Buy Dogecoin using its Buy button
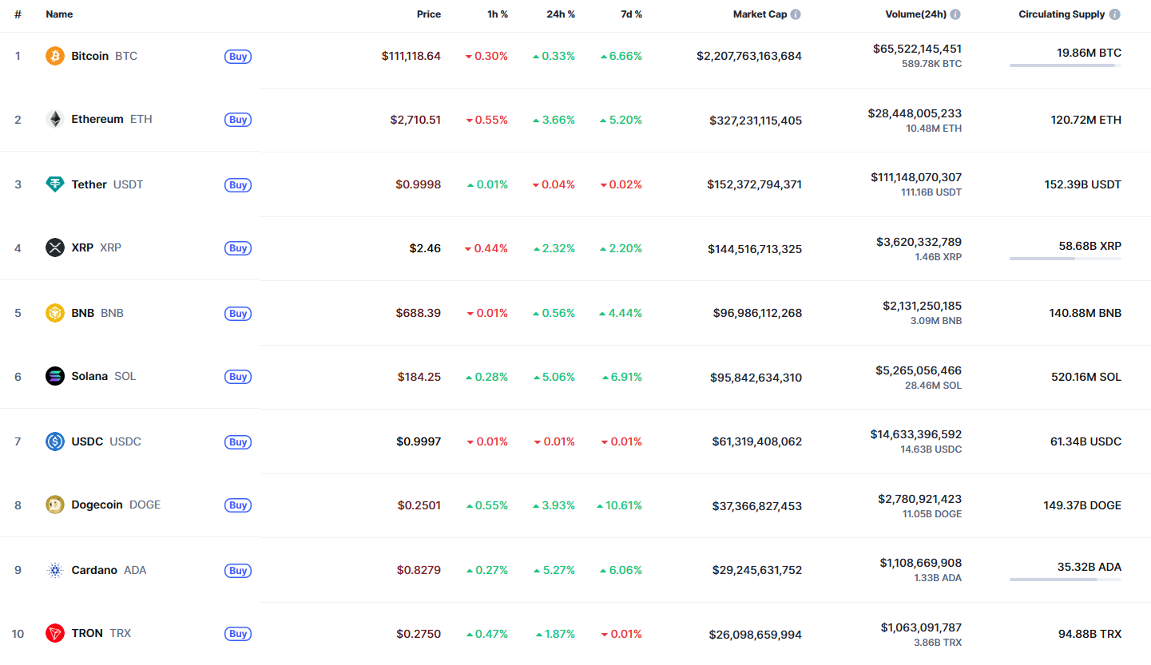Viewport: 1151px width, 665px height. click(x=238, y=505)
